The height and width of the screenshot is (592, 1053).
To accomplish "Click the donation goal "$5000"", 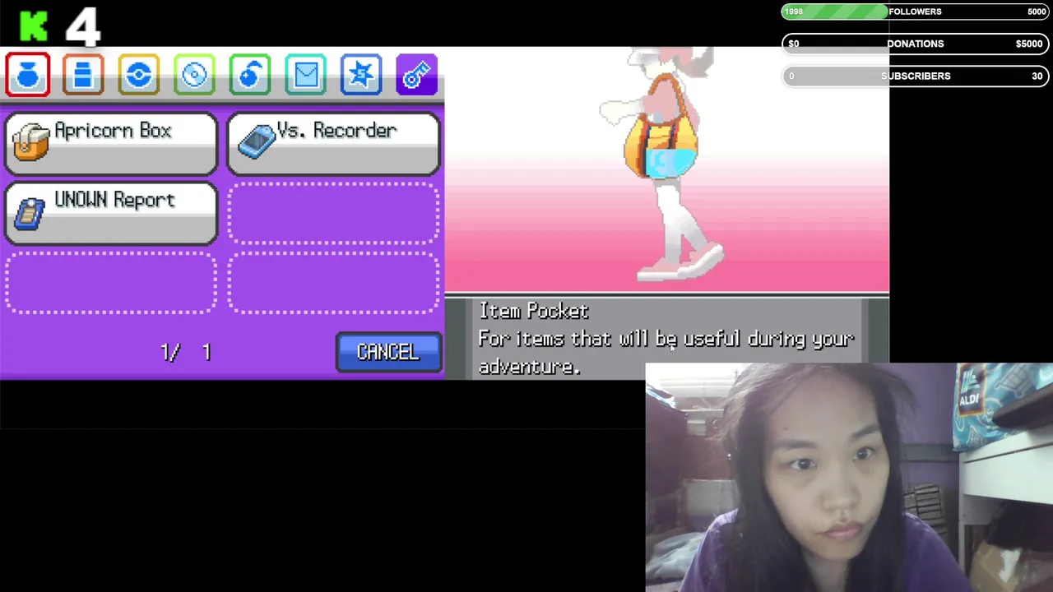I will 1029,44.
